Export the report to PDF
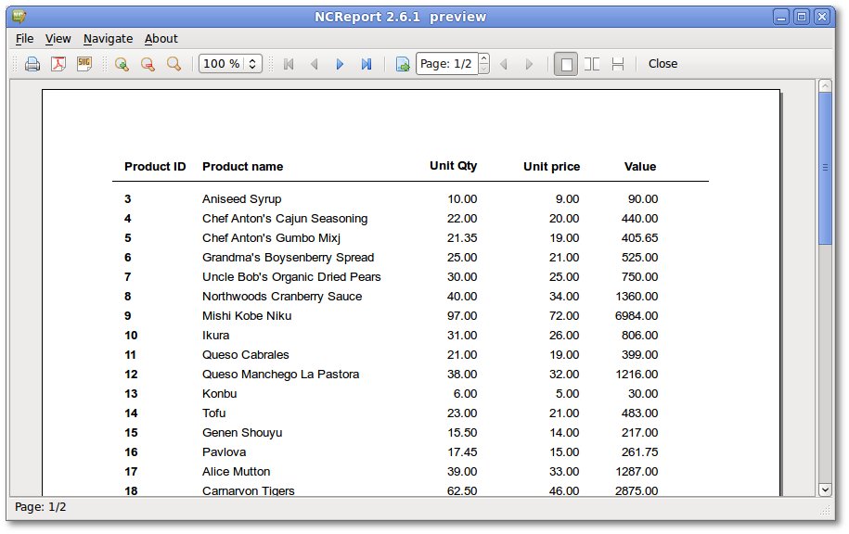The image size is (849, 534). click(58, 64)
